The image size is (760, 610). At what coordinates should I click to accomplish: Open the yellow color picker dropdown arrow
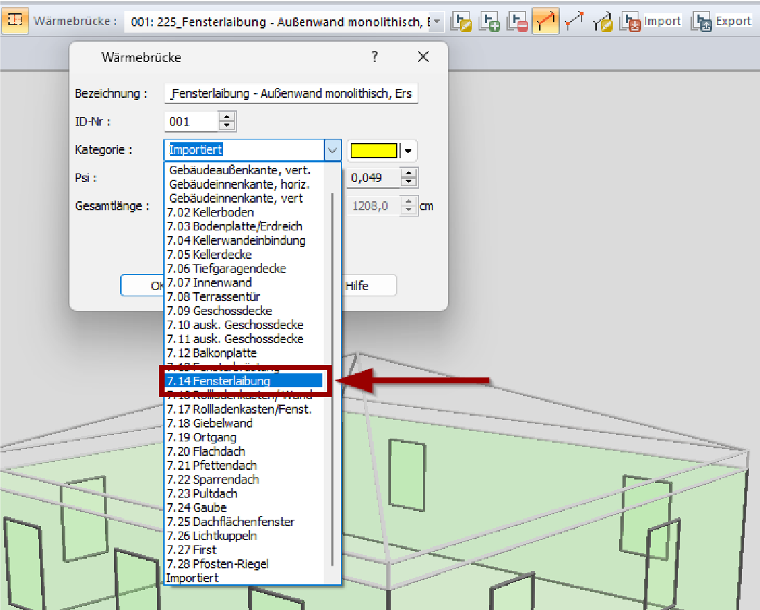[409, 150]
